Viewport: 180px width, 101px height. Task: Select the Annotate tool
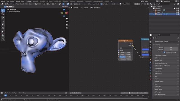[3, 32]
